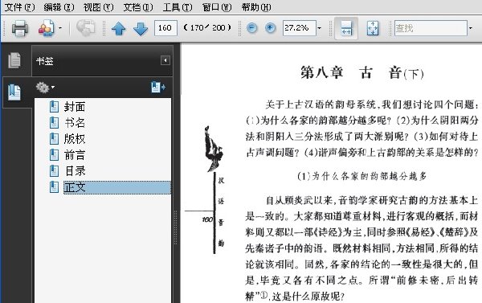Click the greyed-out comment bubbles icon

(x=85, y=28)
